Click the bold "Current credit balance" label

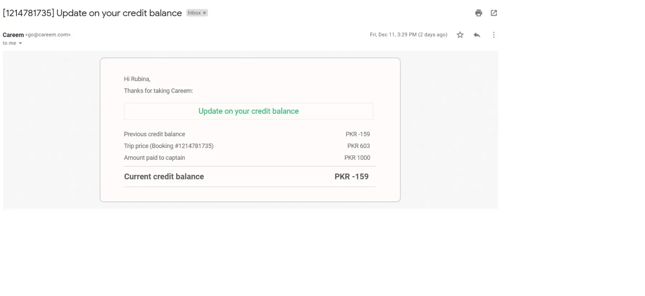pos(164,177)
